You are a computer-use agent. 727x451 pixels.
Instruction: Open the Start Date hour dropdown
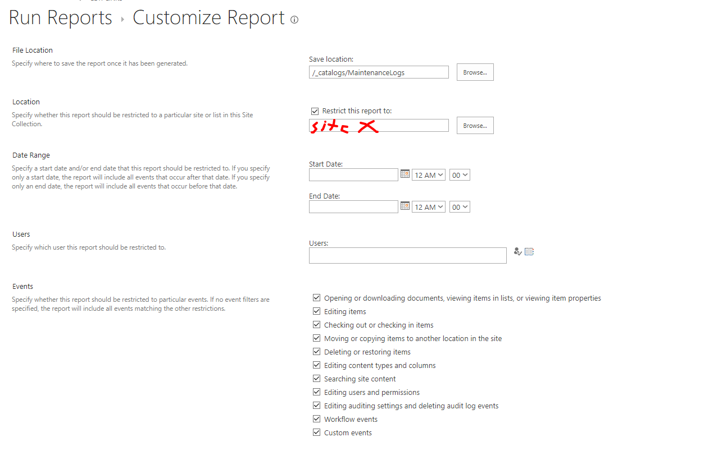coord(429,175)
